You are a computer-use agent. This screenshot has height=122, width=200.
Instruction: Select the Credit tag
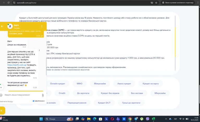pyautogui.click(x=62, y=93)
